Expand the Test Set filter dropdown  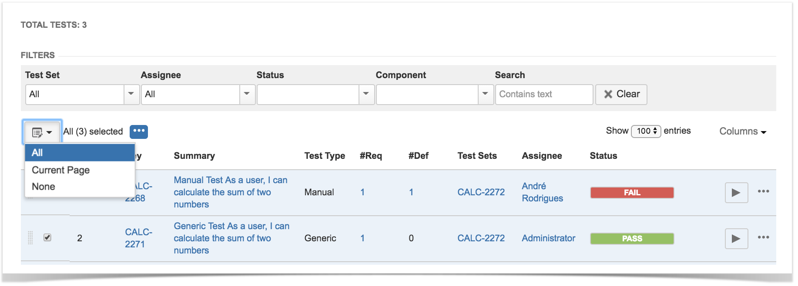point(131,94)
